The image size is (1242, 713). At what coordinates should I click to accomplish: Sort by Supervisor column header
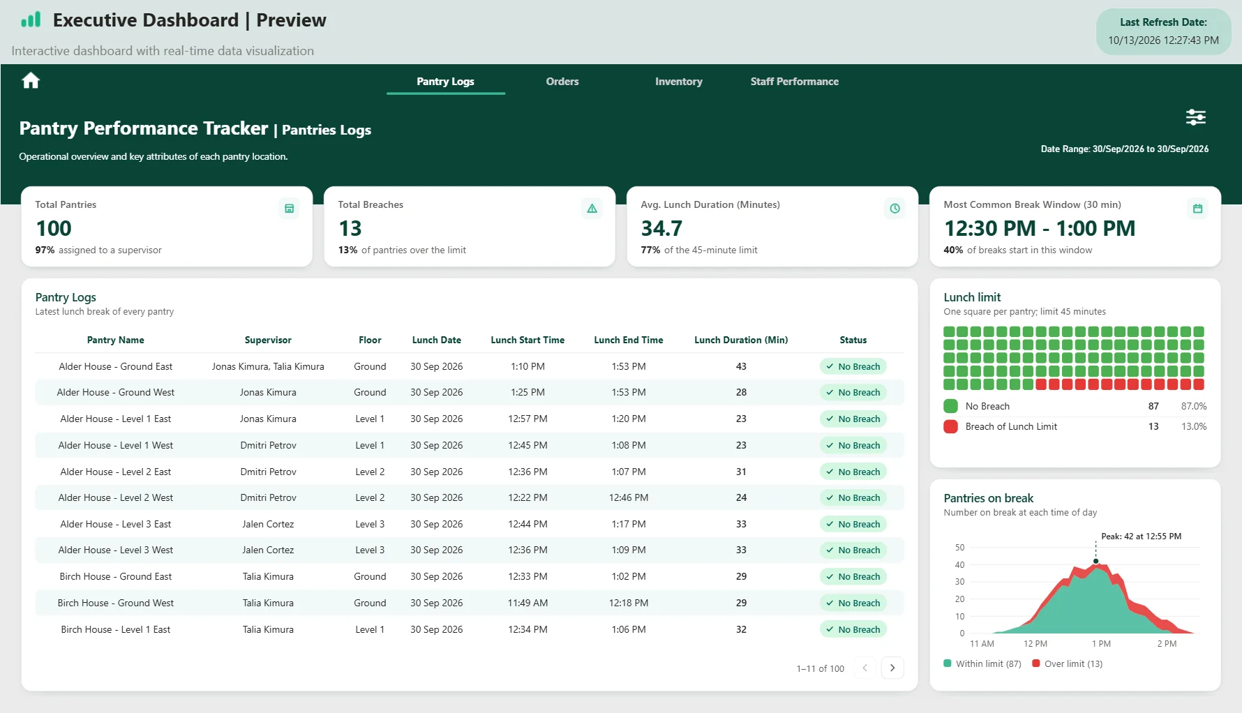(268, 340)
